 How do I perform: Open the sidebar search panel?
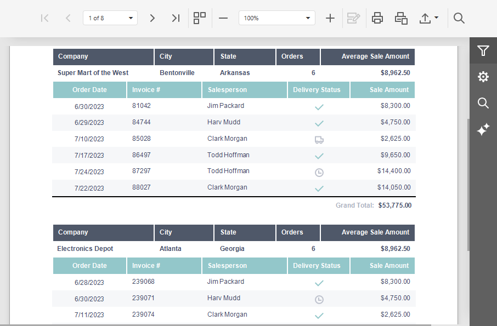click(483, 103)
